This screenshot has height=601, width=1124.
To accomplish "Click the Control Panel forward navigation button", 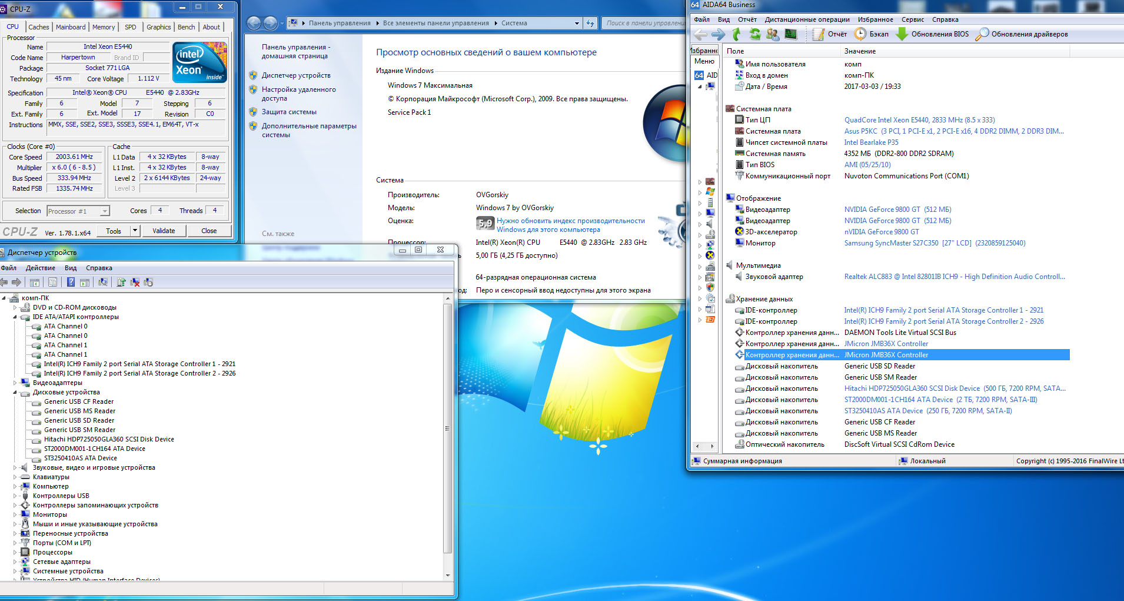I will point(270,23).
